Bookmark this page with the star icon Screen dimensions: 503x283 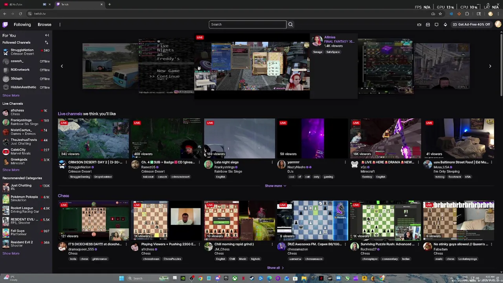440,14
